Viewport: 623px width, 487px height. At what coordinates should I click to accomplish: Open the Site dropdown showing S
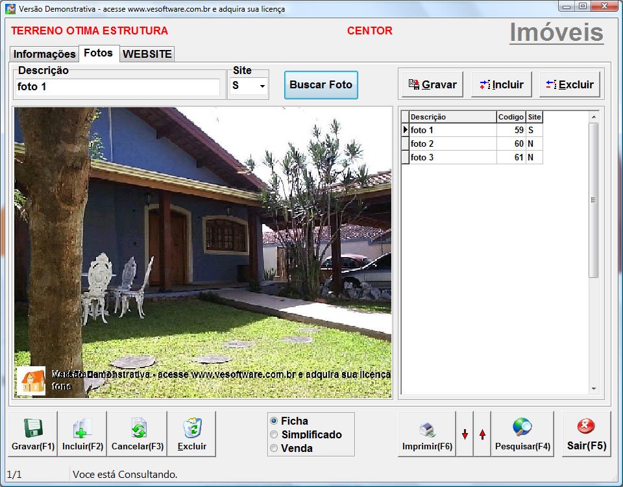pos(248,85)
